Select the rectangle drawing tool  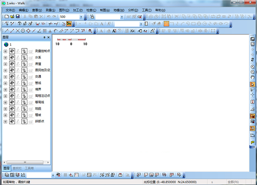click(193, 24)
